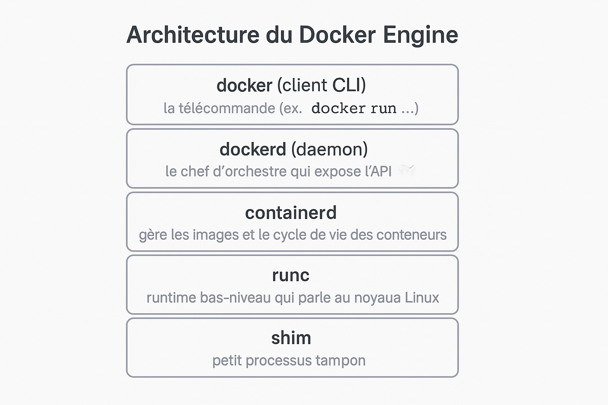Click the faint icon after "l'API"
This screenshot has height=405, width=608.
click(x=407, y=170)
